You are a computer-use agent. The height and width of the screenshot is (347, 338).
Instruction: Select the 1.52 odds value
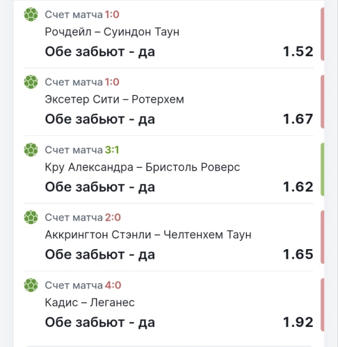(298, 51)
